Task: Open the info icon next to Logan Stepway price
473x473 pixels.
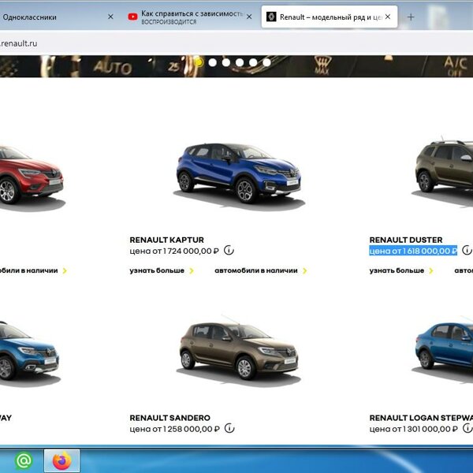Action: click(467, 428)
